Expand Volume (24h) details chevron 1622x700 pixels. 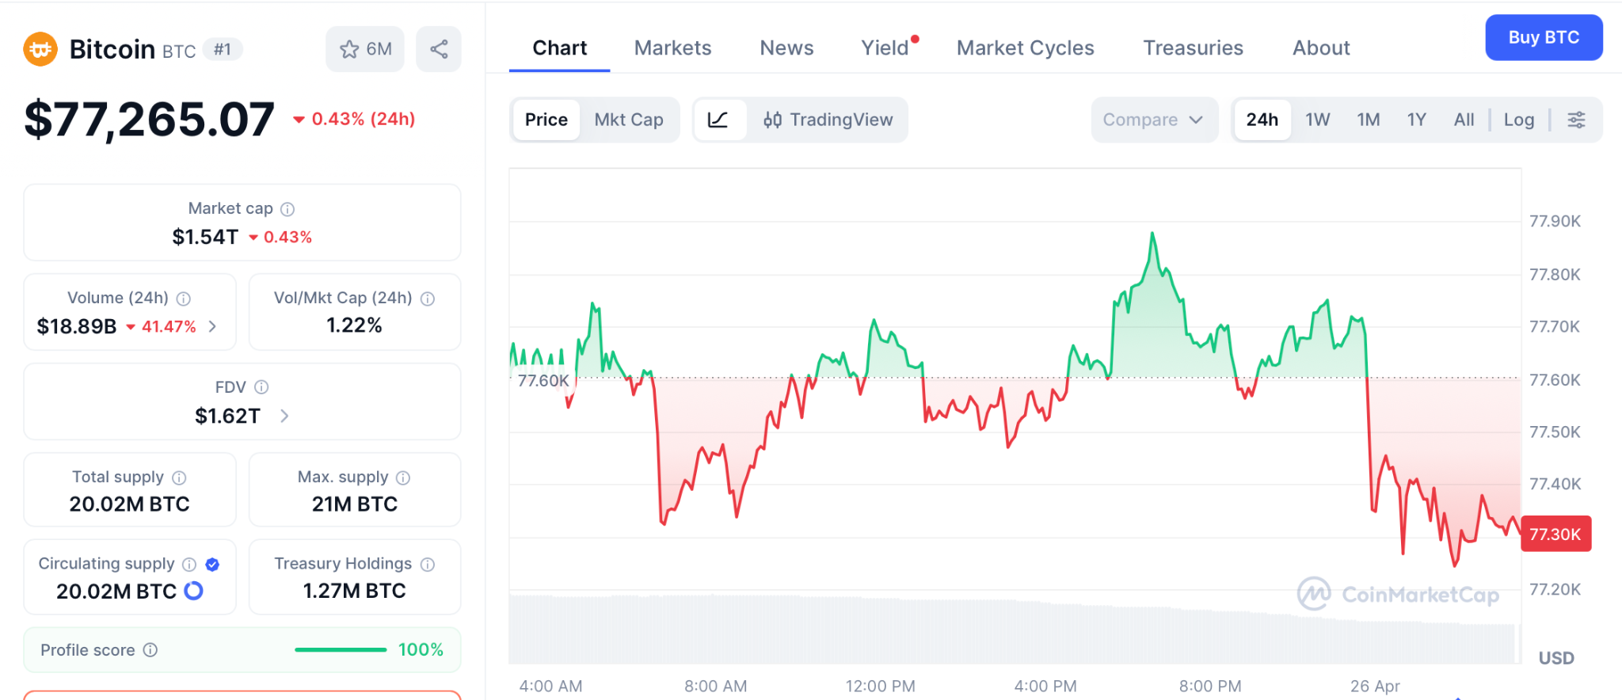click(212, 326)
